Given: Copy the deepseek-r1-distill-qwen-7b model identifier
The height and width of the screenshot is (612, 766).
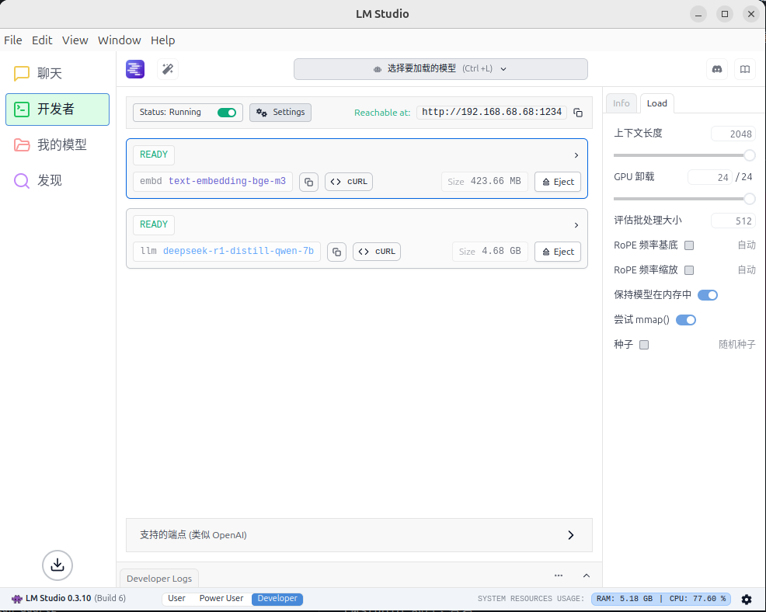Looking at the screenshot, I should (x=336, y=252).
